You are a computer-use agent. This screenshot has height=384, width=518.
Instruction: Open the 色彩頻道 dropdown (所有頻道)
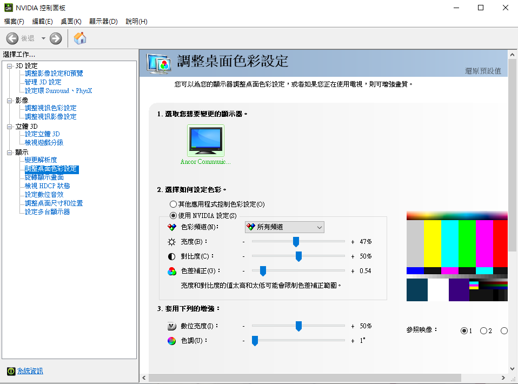284,227
